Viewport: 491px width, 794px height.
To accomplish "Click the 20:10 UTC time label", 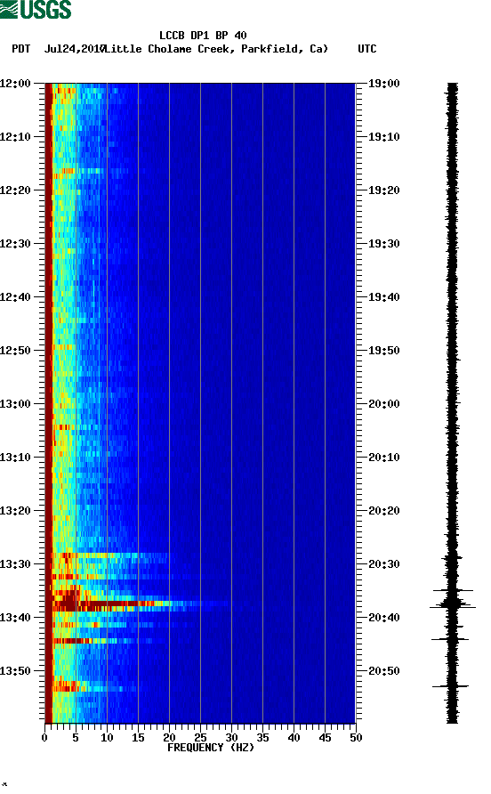I will click(x=383, y=458).
